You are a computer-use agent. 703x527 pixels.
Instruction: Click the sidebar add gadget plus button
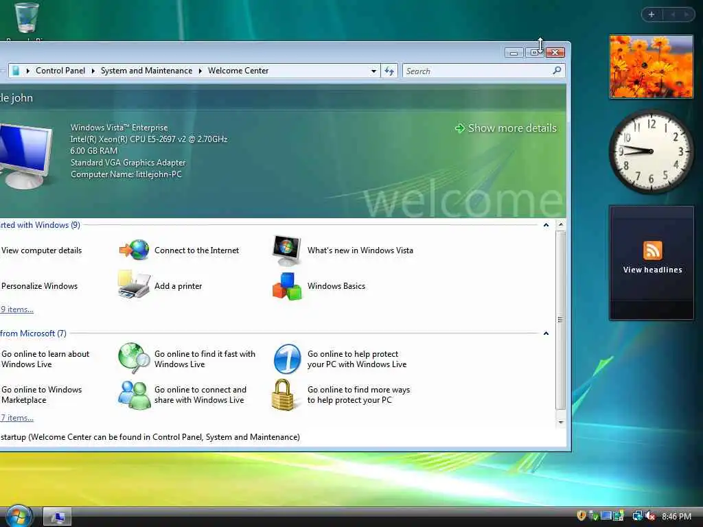[x=652, y=14]
